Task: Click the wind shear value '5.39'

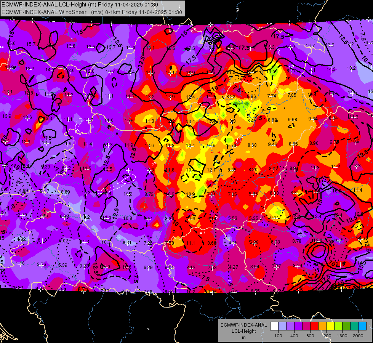Action: (x=62, y=265)
